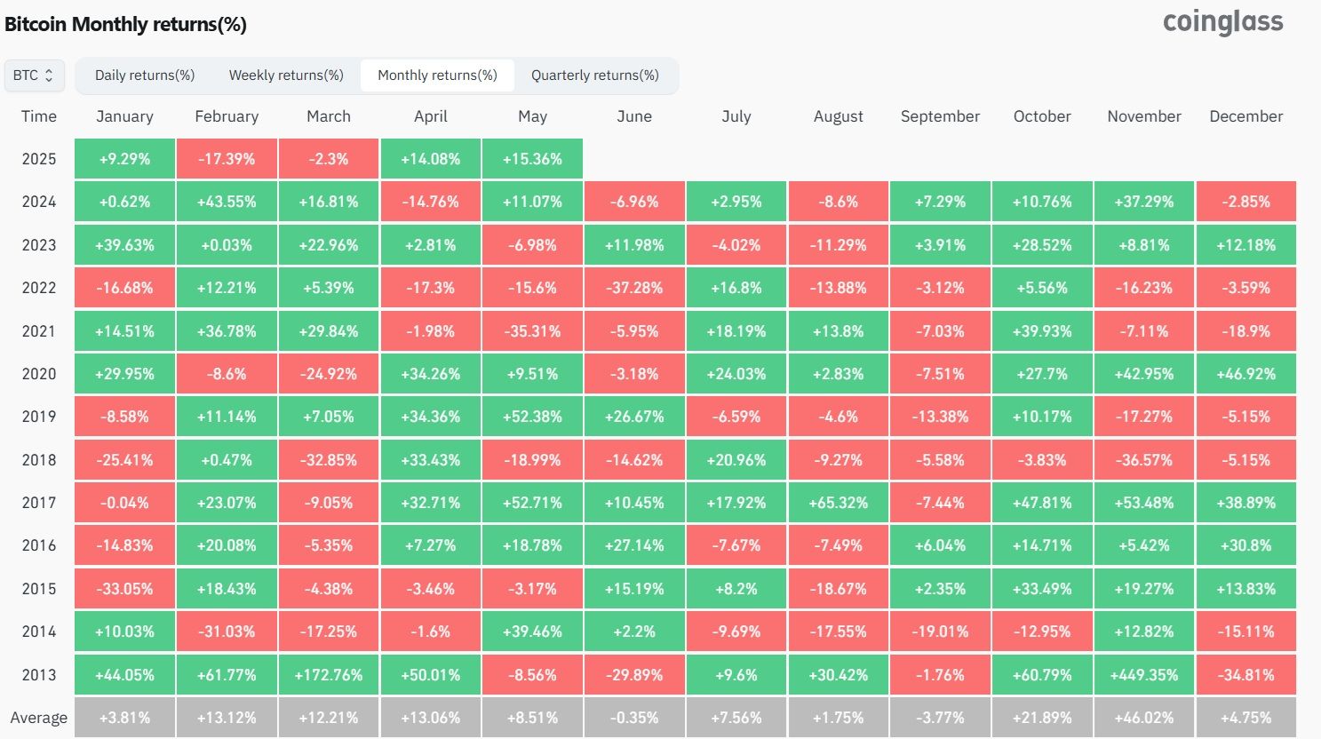Viewport: 1321px width, 739px height.
Task: Click the January column header
Action: (124, 116)
